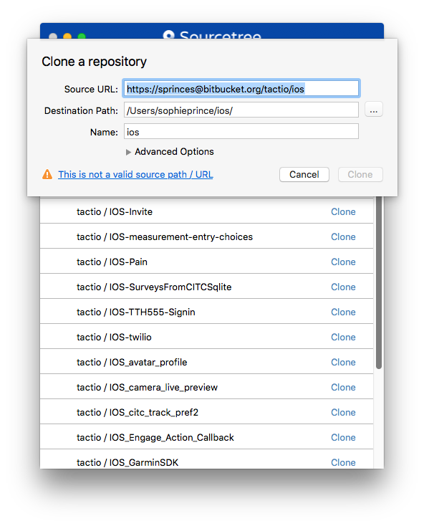Screen dimensions: 424x526
Task: Click the green zoom window button
Action: coord(82,36)
